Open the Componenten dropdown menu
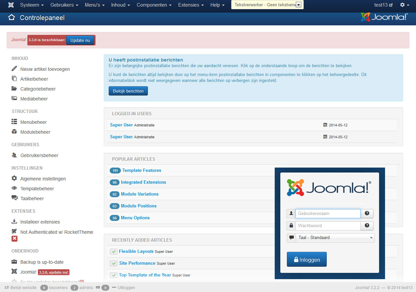 point(154,5)
